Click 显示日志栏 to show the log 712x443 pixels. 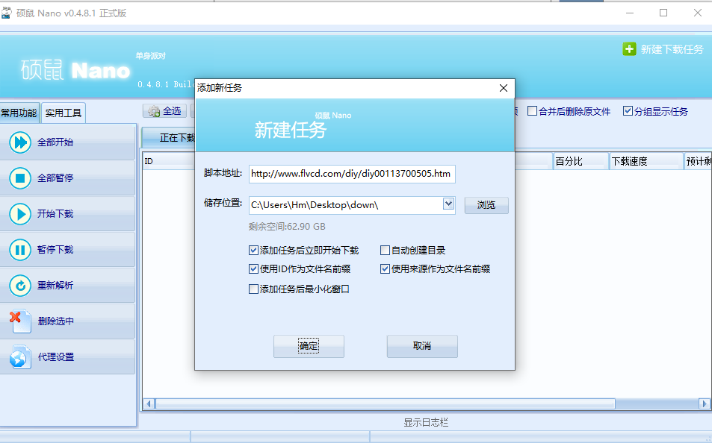point(426,423)
